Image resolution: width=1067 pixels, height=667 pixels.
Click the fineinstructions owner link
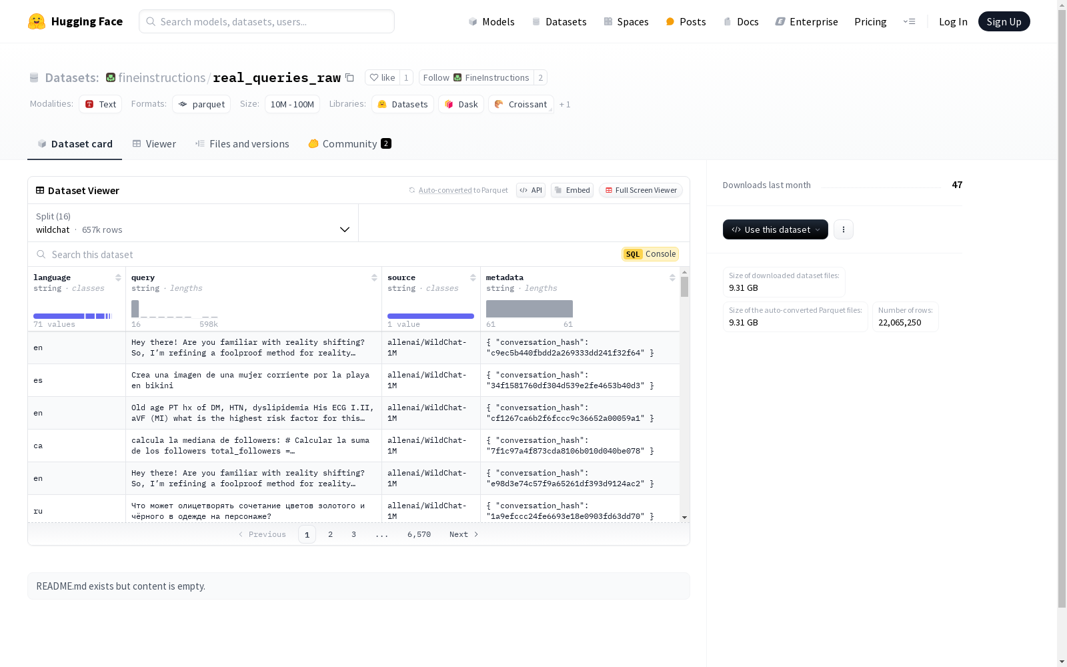pyautogui.click(x=162, y=77)
